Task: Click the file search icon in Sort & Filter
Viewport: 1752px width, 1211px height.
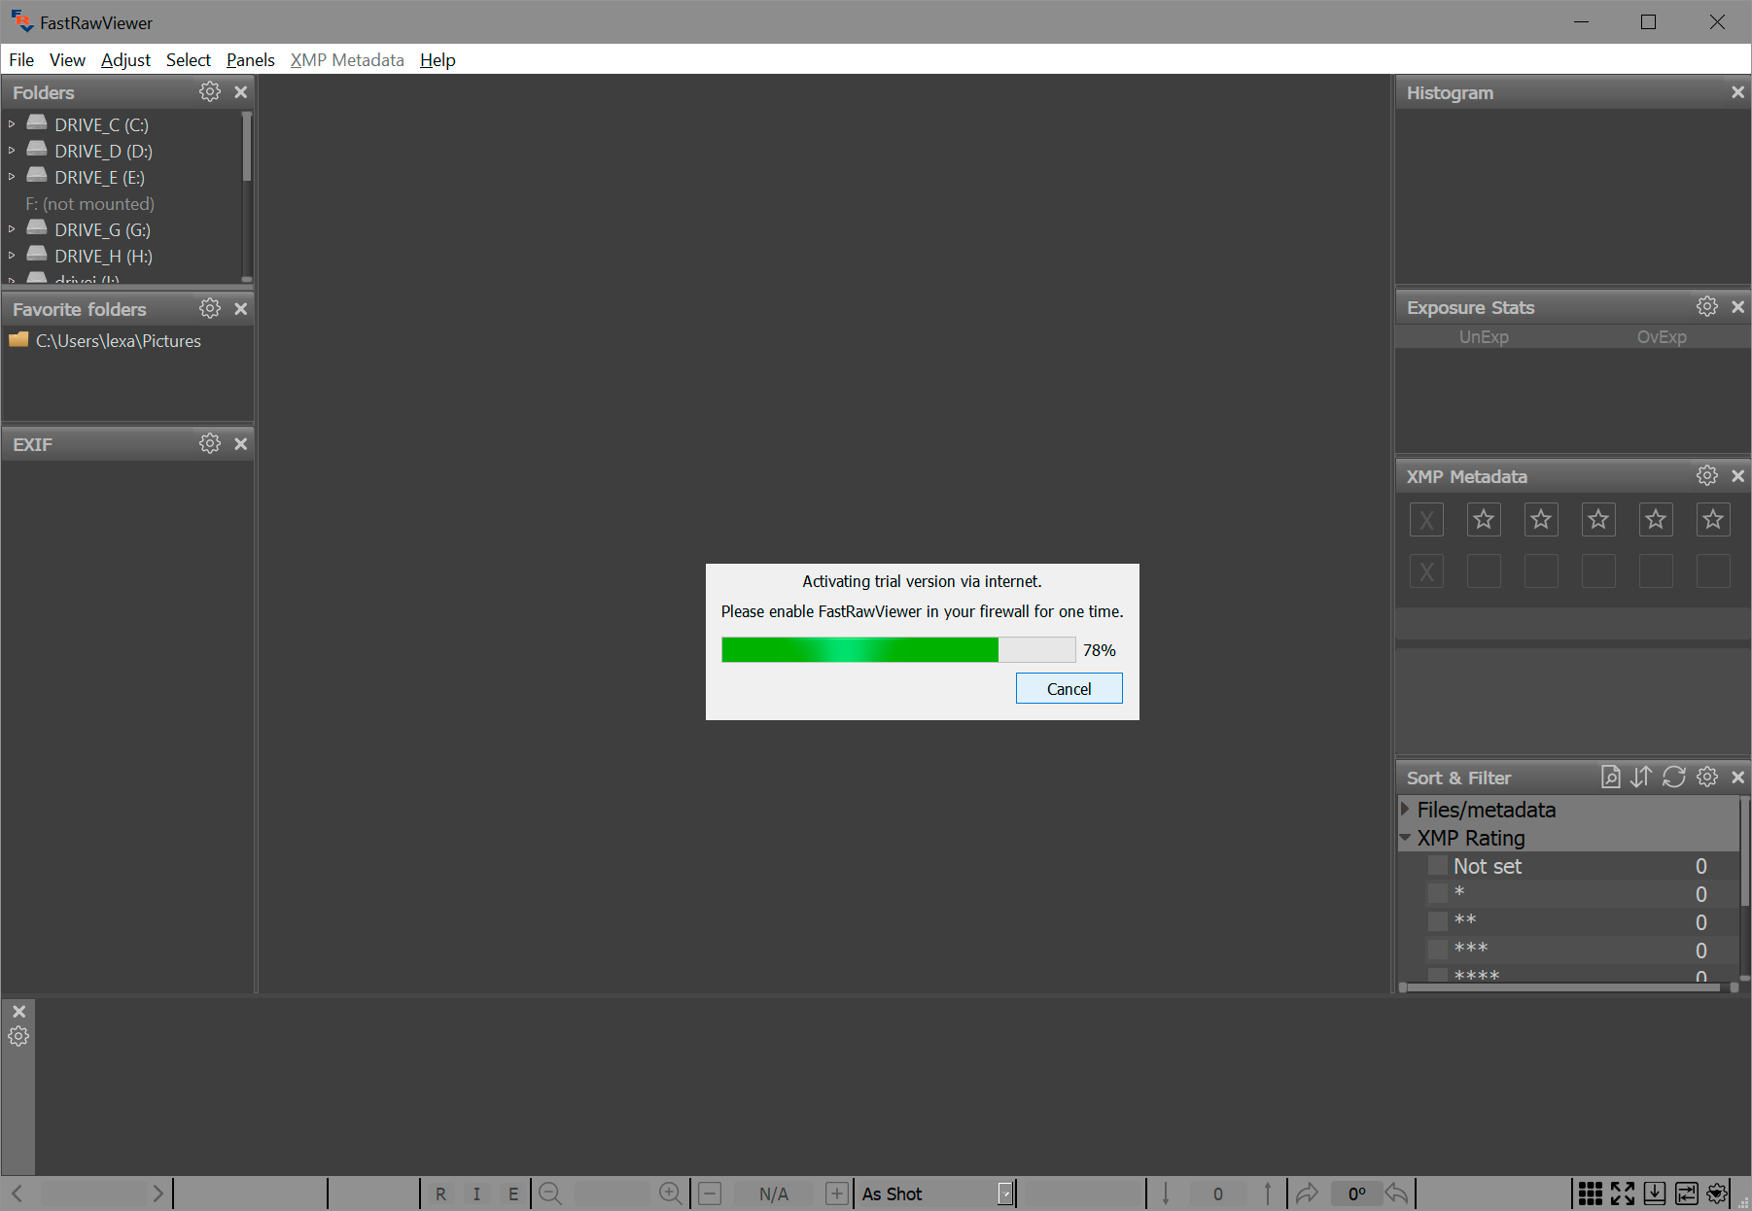Action: click(x=1610, y=778)
